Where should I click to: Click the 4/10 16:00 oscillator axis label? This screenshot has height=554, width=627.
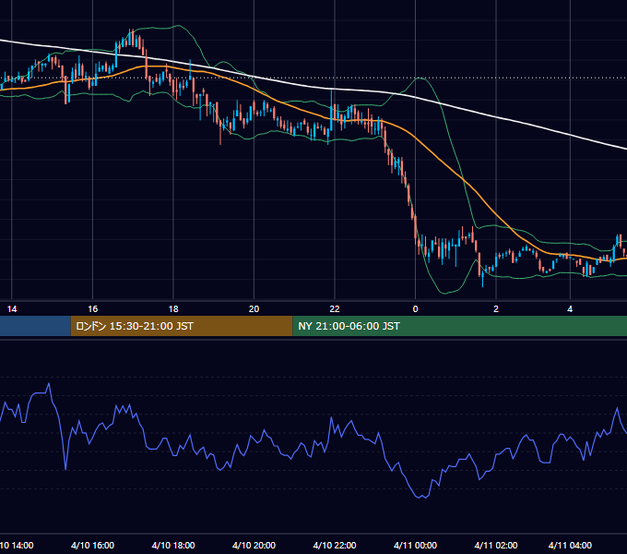93,545
